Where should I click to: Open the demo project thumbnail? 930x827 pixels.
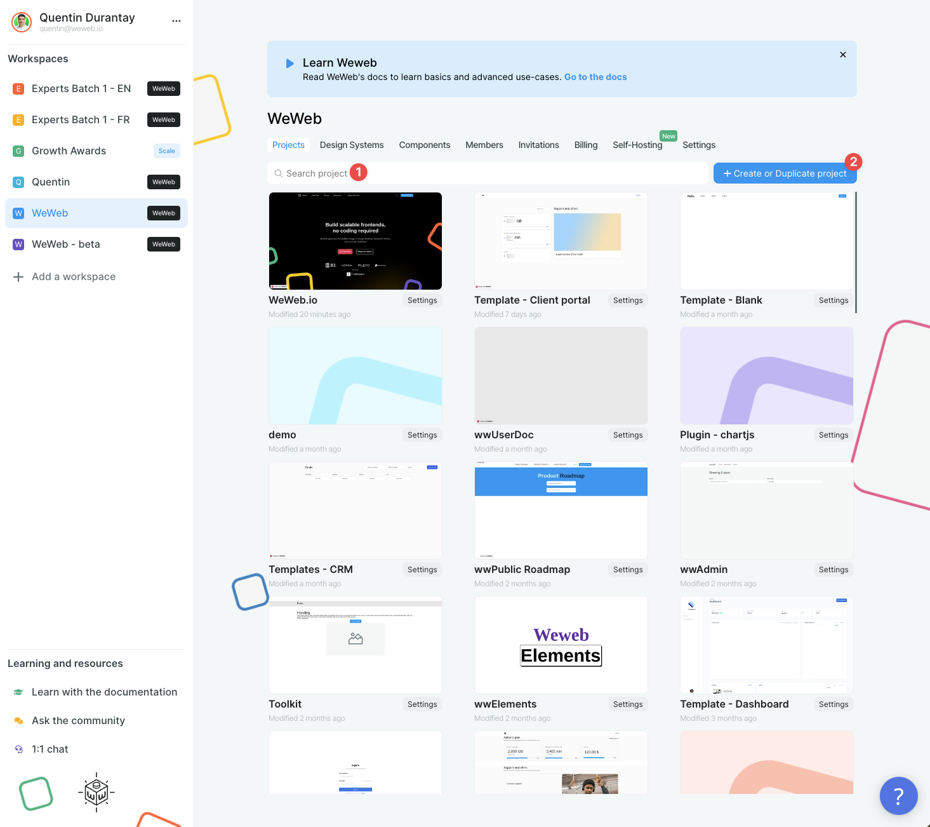click(355, 375)
